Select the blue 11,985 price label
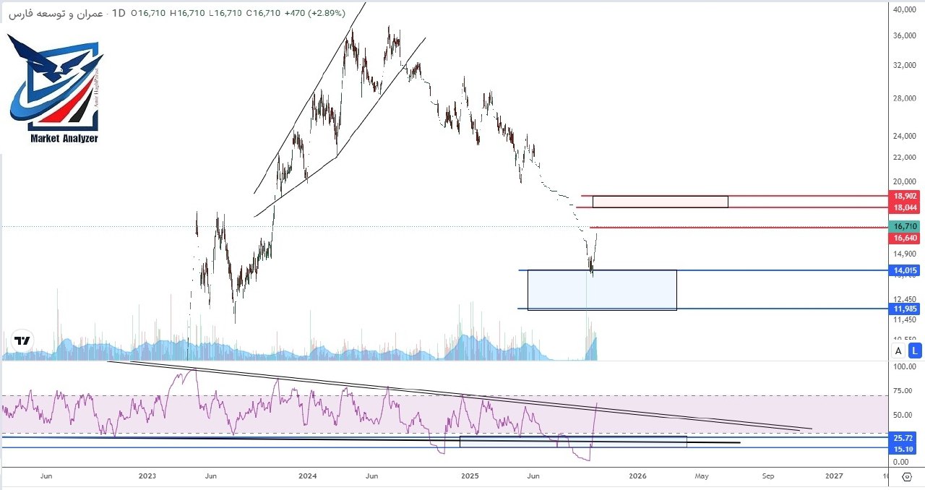 click(x=905, y=309)
